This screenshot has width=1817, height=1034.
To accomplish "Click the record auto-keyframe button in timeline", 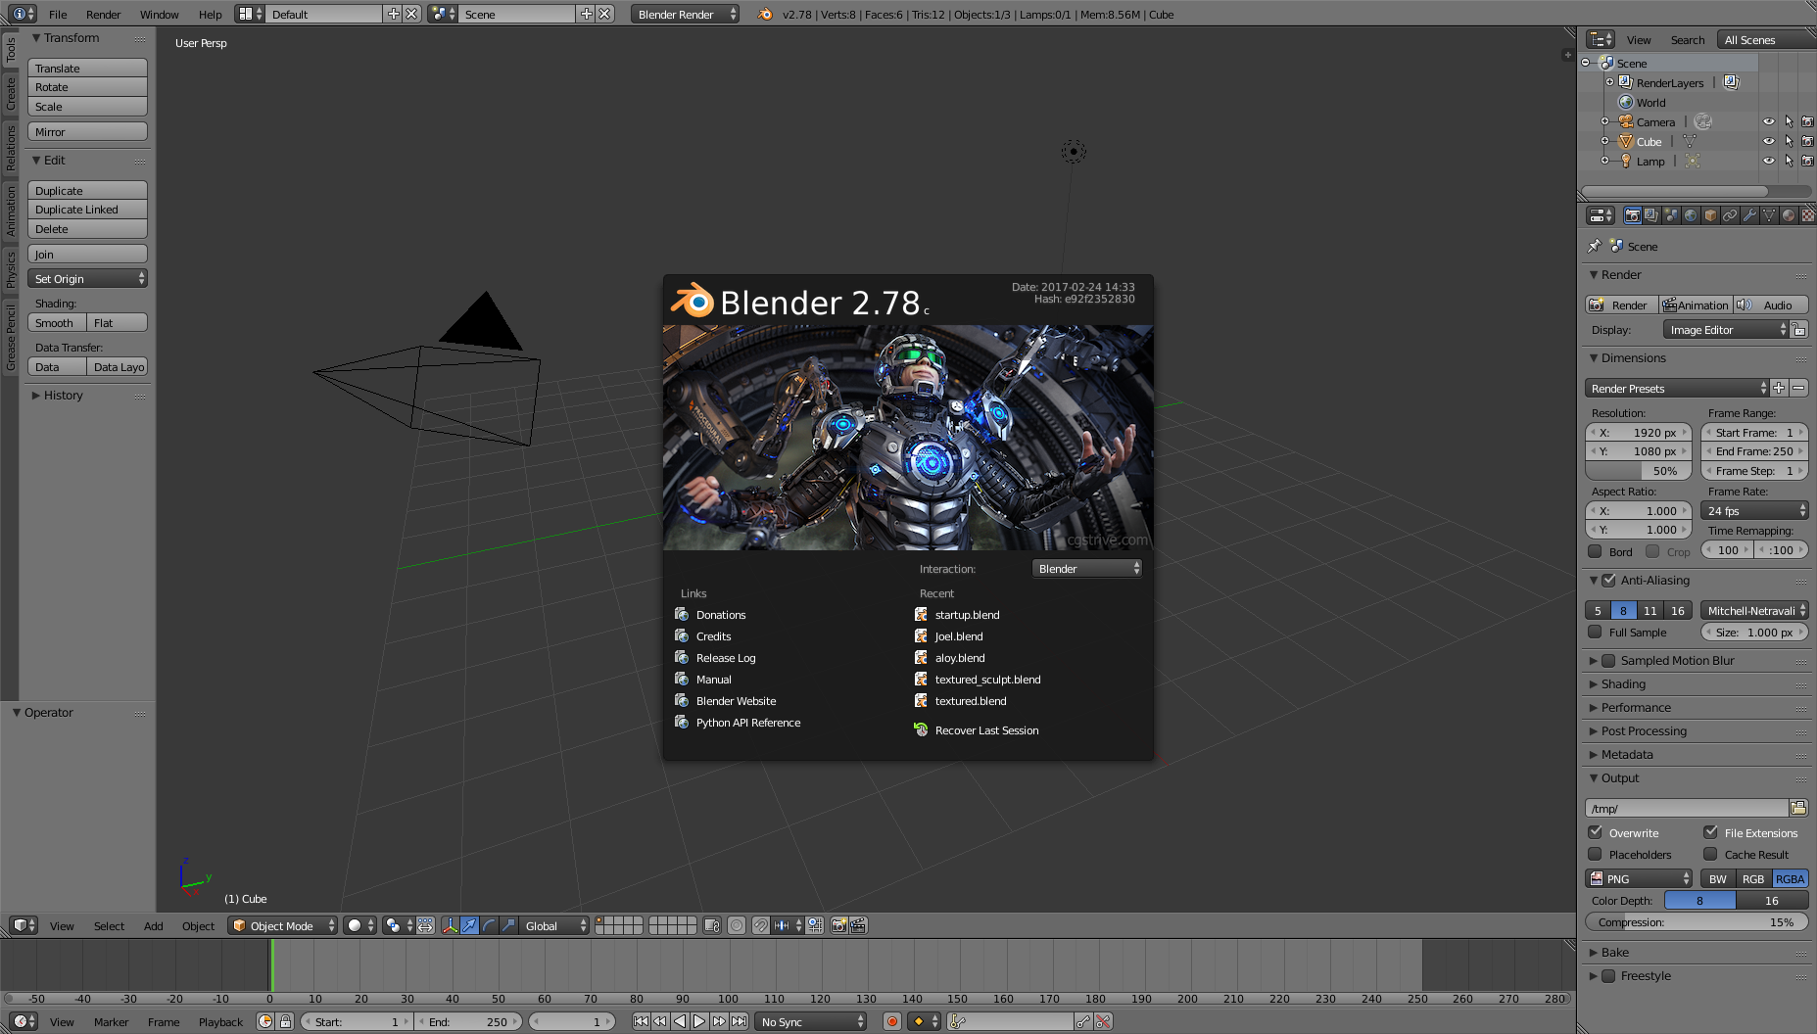I will tap(891, 1021).
